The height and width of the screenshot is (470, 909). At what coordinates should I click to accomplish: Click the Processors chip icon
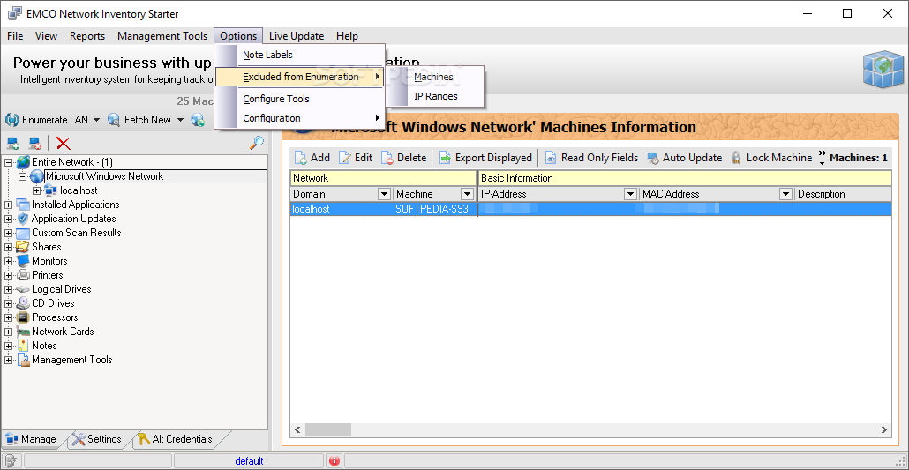[23, 317]
